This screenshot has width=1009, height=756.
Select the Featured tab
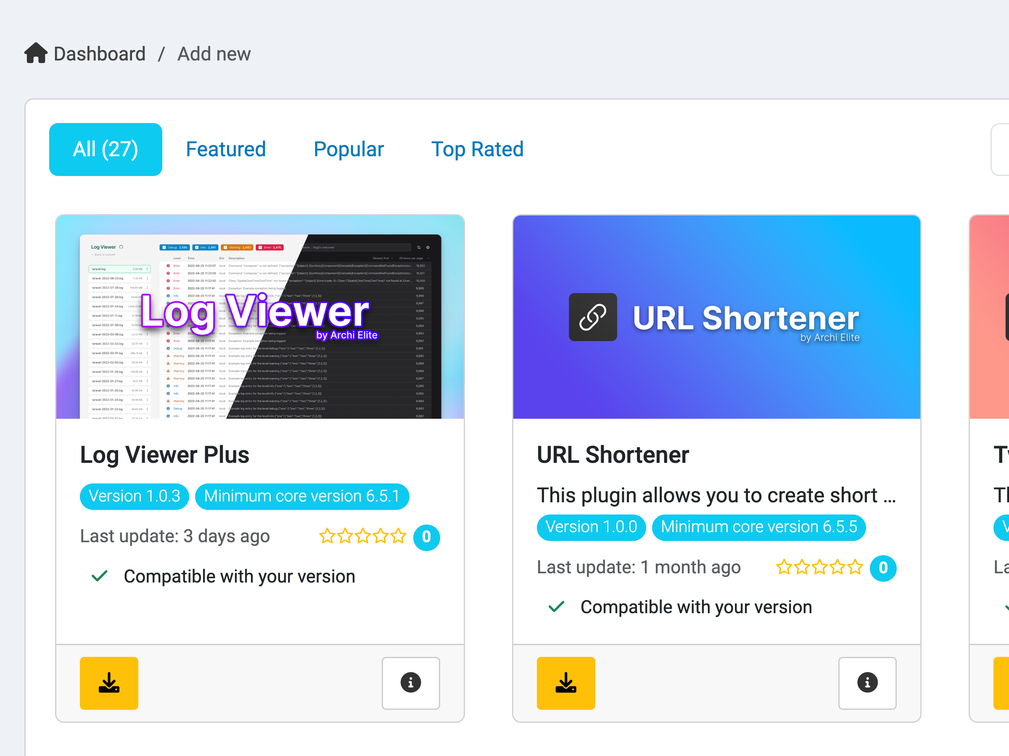[x=226, y=149]
